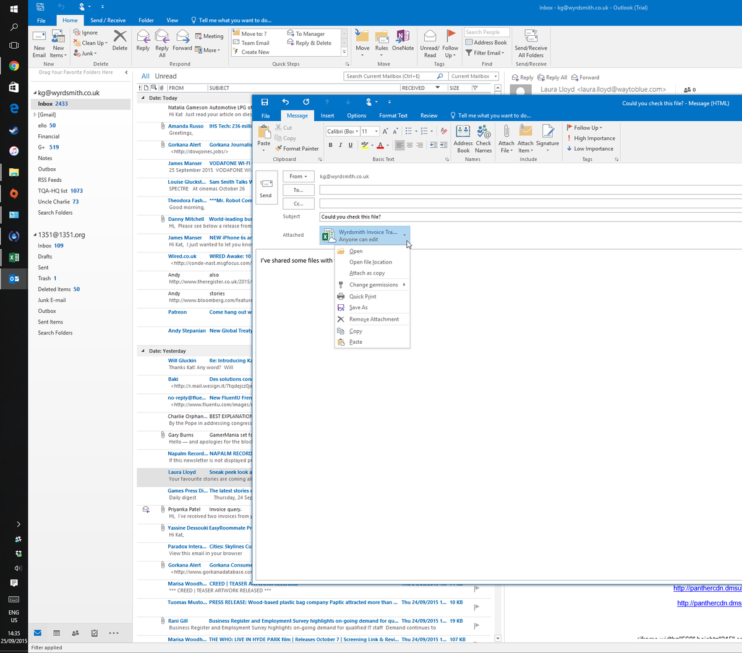The image size is (742, 653).
Task: Open the Wyrdsmith Invoice attachment dropdown arrow
Action: point(405,236)
